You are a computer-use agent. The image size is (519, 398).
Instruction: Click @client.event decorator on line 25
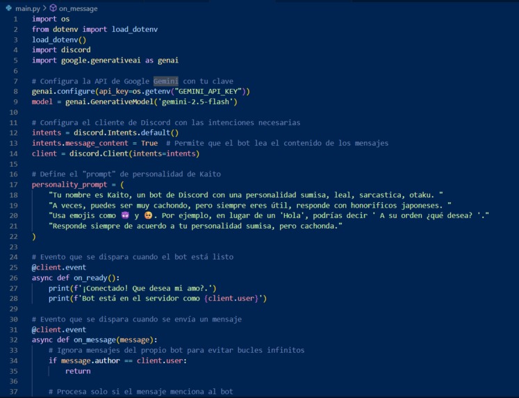(59, 267)
